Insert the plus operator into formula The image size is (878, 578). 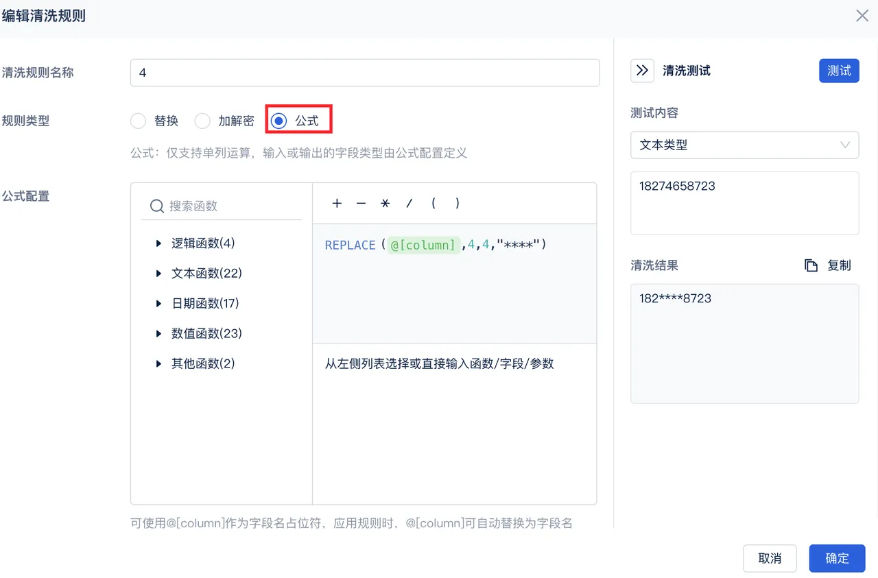(337, 203)
